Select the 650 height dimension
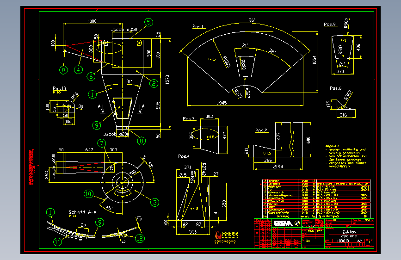This screenshot has width=401, height=260. [x=224, y=204]
